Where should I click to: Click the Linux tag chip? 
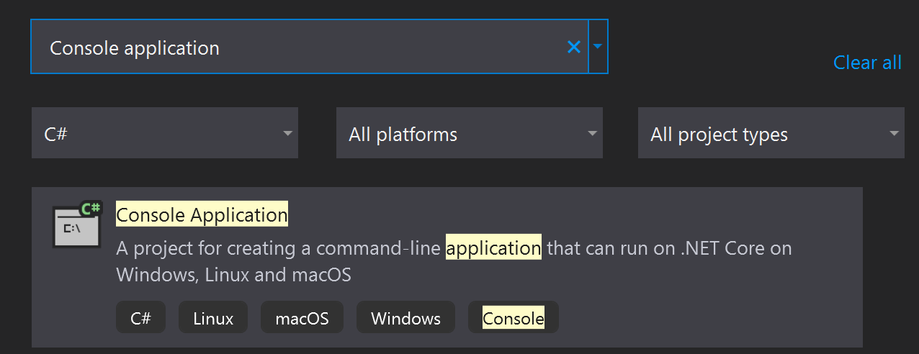pyautogui.click(x=213, y=317)
